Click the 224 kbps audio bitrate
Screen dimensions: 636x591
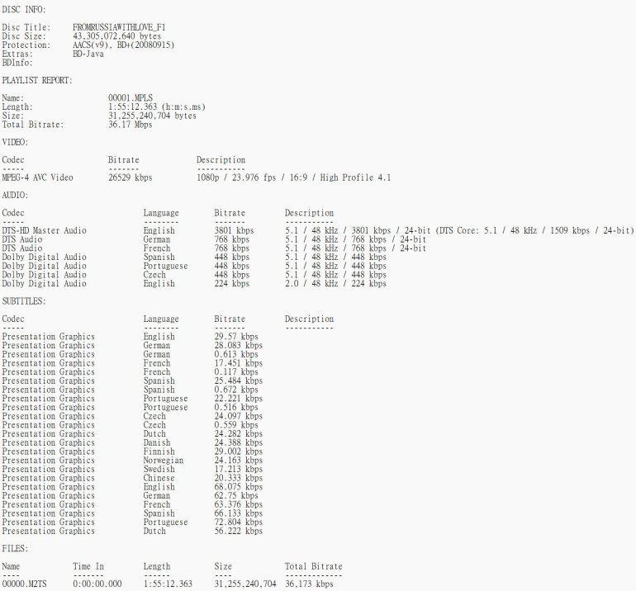click(x=231, y=284)
